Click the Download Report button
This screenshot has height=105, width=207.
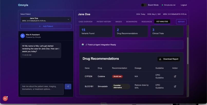tap(168, 59)
